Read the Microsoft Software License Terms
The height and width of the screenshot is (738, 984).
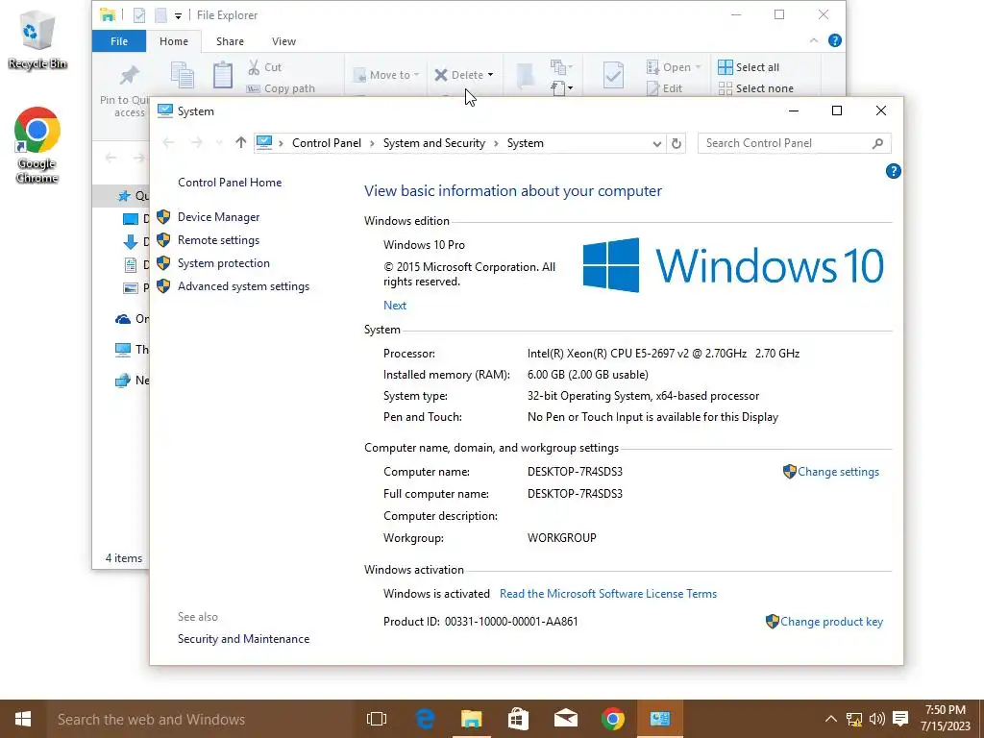pyautogui.click(x=608, y=594)
